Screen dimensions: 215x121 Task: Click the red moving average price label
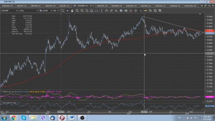tap(210, 31)
